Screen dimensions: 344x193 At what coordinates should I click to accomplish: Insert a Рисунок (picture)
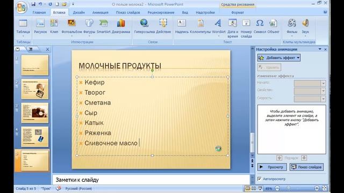coord(40,26)
